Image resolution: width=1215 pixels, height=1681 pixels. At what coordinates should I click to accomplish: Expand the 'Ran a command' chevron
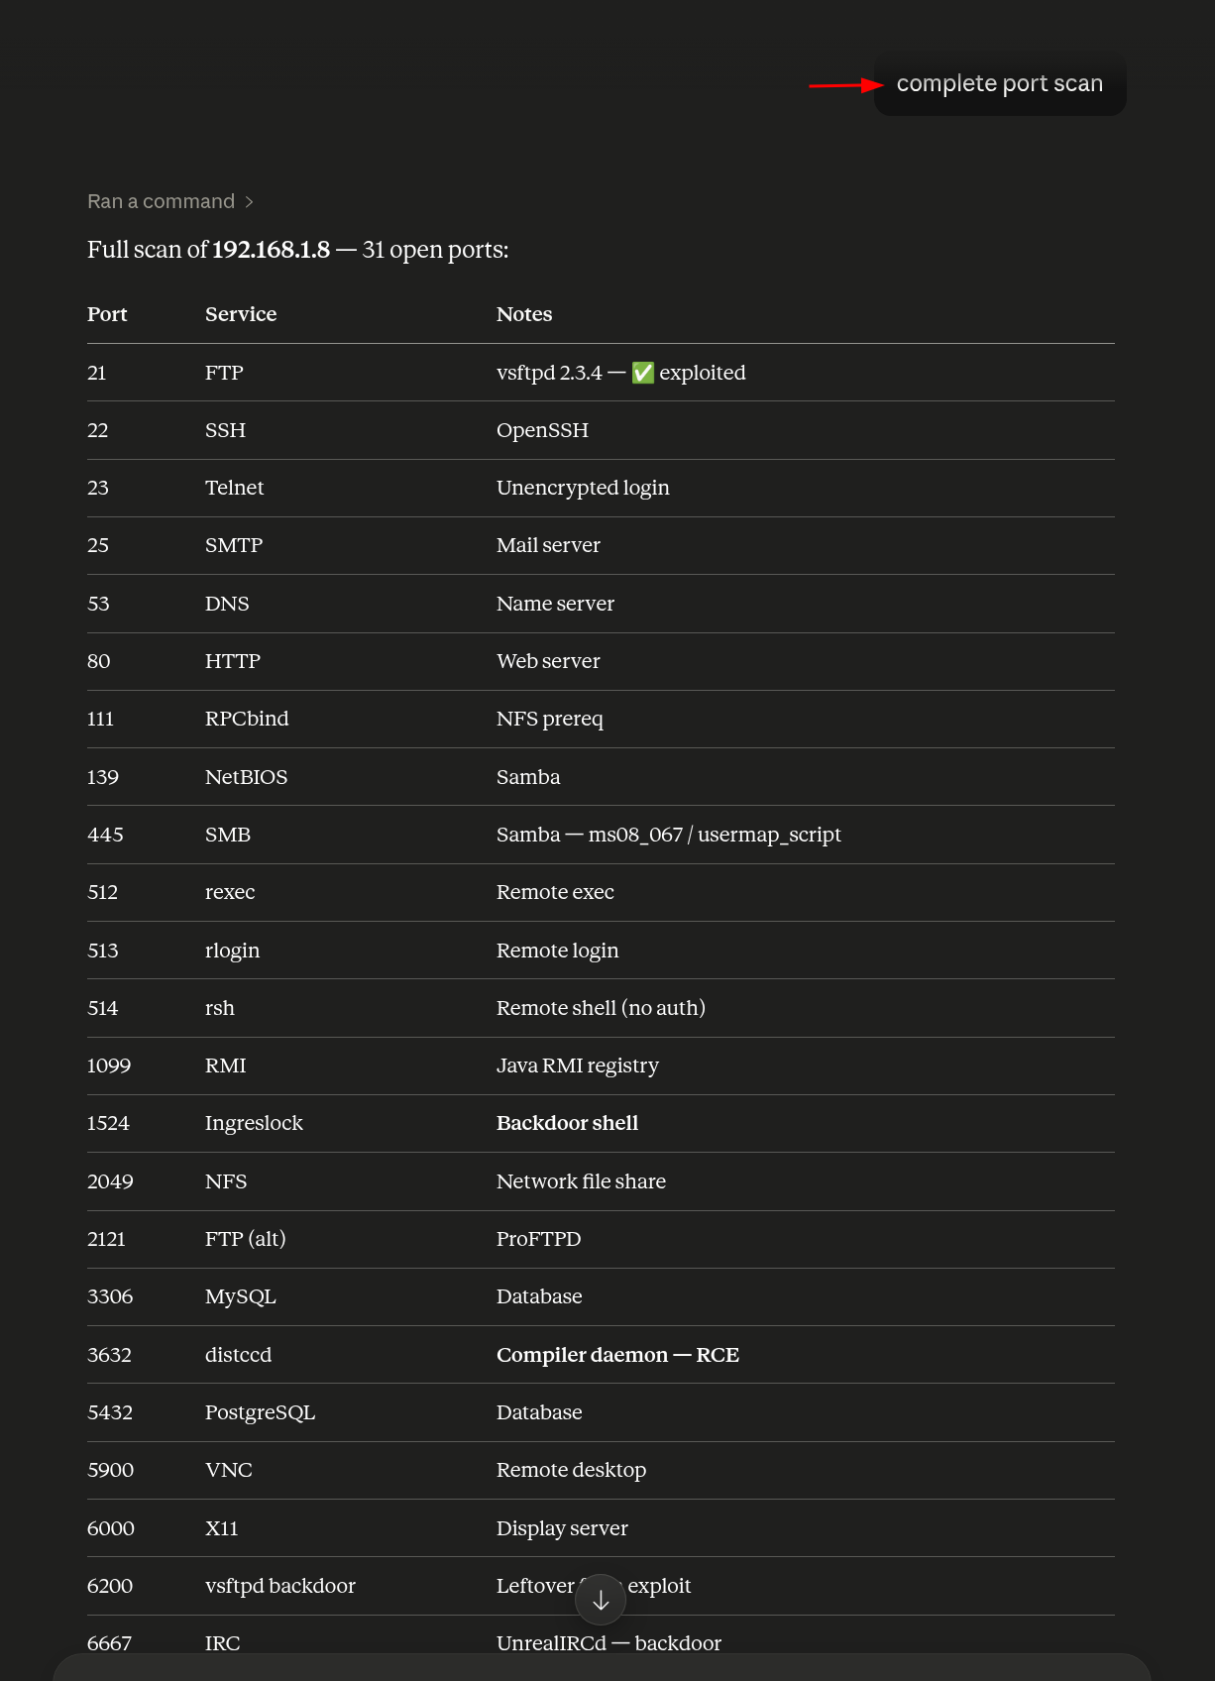coord(250,202)
